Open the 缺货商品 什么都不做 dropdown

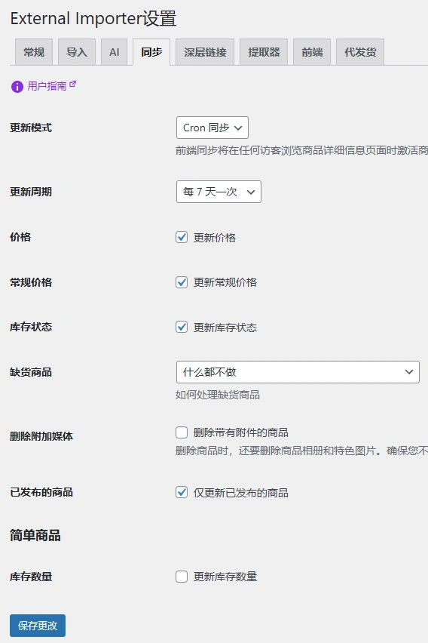(298, 372)
